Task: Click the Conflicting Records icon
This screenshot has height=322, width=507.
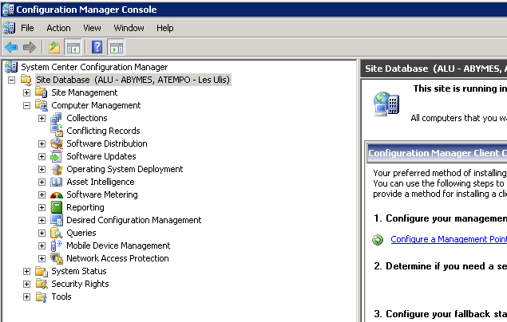Action: [56, 131]
